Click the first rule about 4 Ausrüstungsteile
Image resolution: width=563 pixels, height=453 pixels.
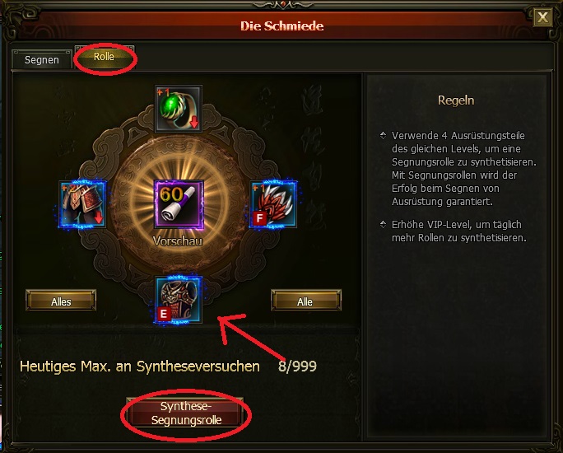tap(464, 169)
